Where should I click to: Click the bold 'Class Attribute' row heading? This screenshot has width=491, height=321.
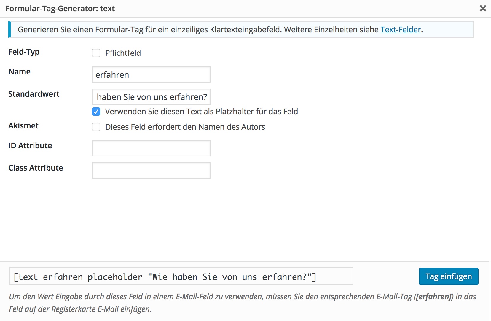(x=36, y=168)
